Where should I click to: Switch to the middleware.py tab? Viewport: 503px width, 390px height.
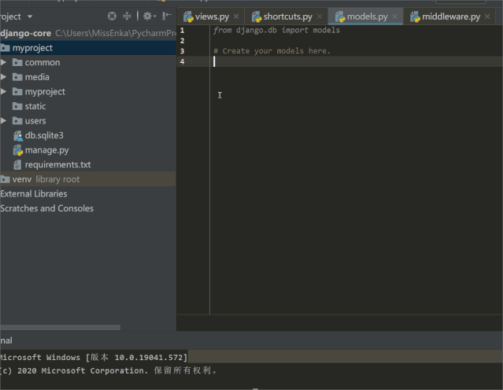point(449,17)
